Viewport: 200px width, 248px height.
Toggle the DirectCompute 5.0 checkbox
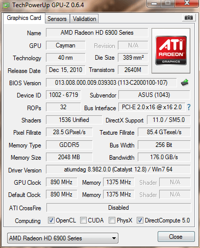point(140,220)
